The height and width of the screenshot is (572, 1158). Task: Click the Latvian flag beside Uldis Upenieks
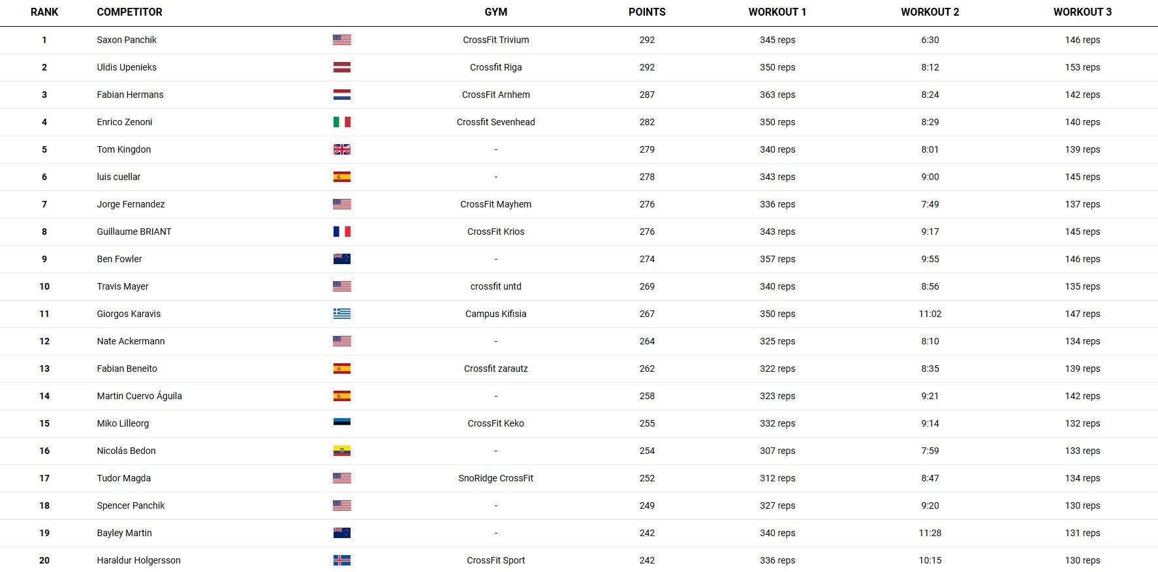[341, 67]
